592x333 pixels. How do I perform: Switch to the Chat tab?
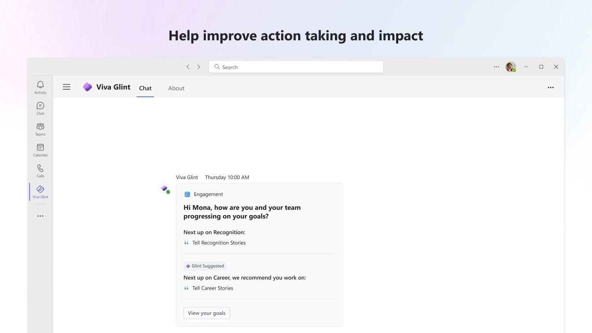click(x=145, y=88)
